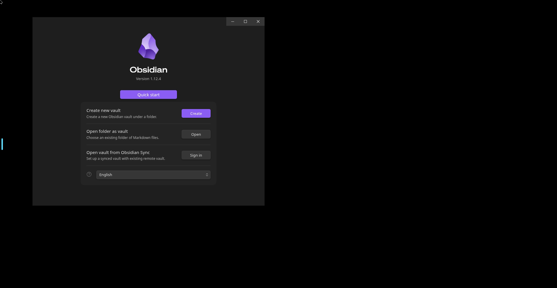Choose Open to open folder as vault
The width and height of the screenshot is (557, 288).
(x=196, y=134)
